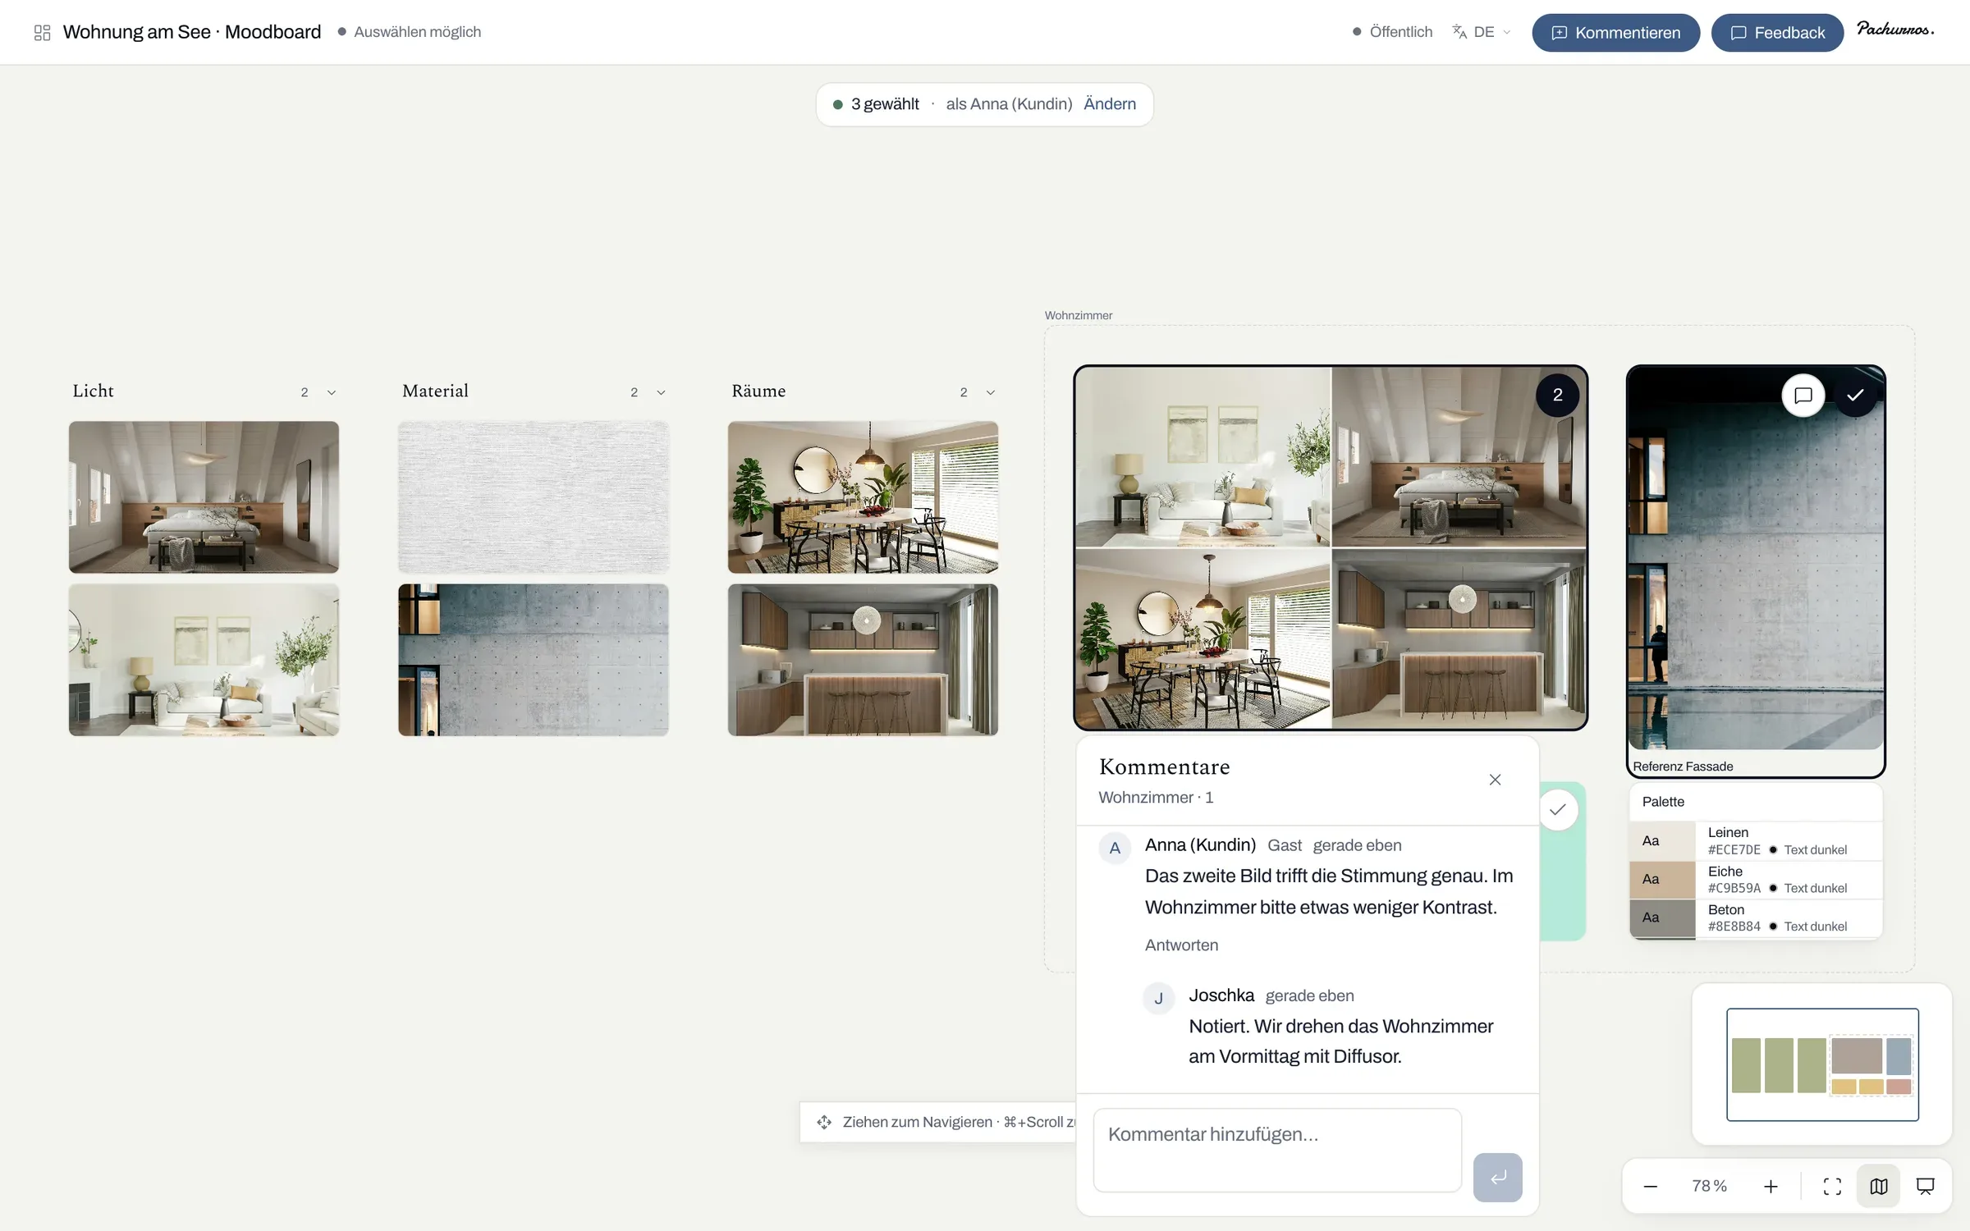1970x1231 pixels.
Task: Collapse the Material column with its chevron
Action: (x=661, y=392)
